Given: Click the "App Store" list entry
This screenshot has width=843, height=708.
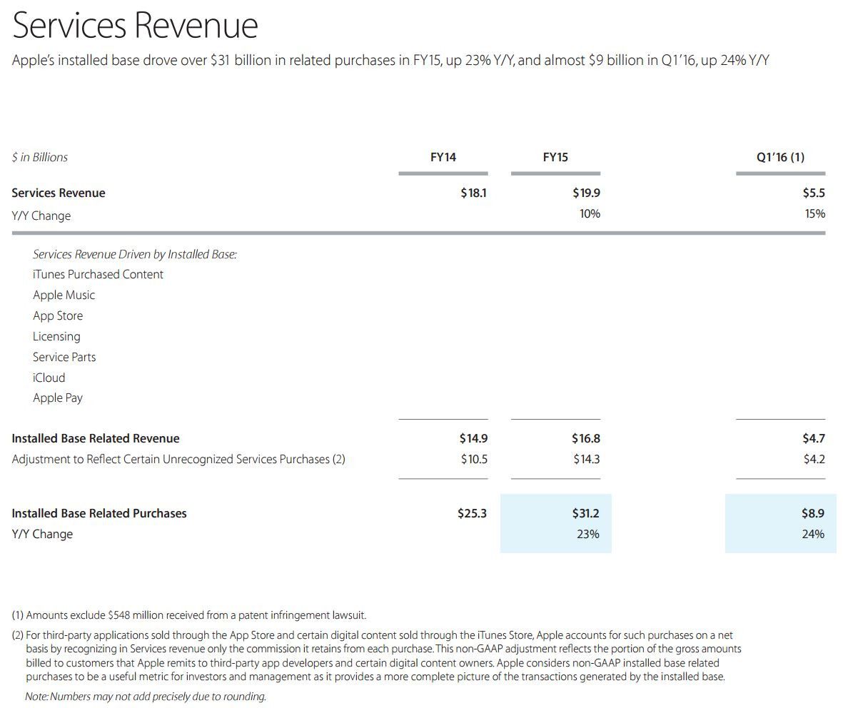Looking at the screenshot, I should [x=58, y=315].
